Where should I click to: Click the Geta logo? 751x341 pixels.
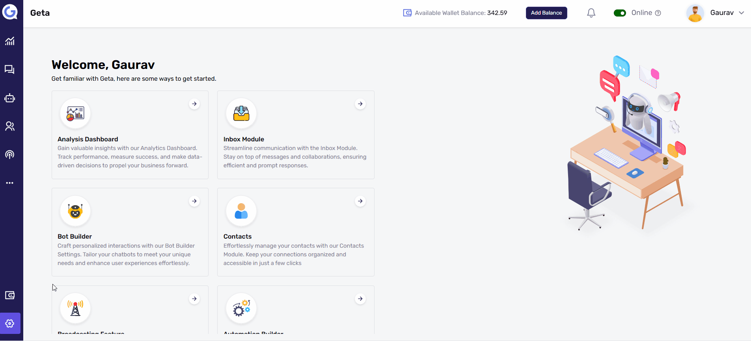click(x=10, y=12)
